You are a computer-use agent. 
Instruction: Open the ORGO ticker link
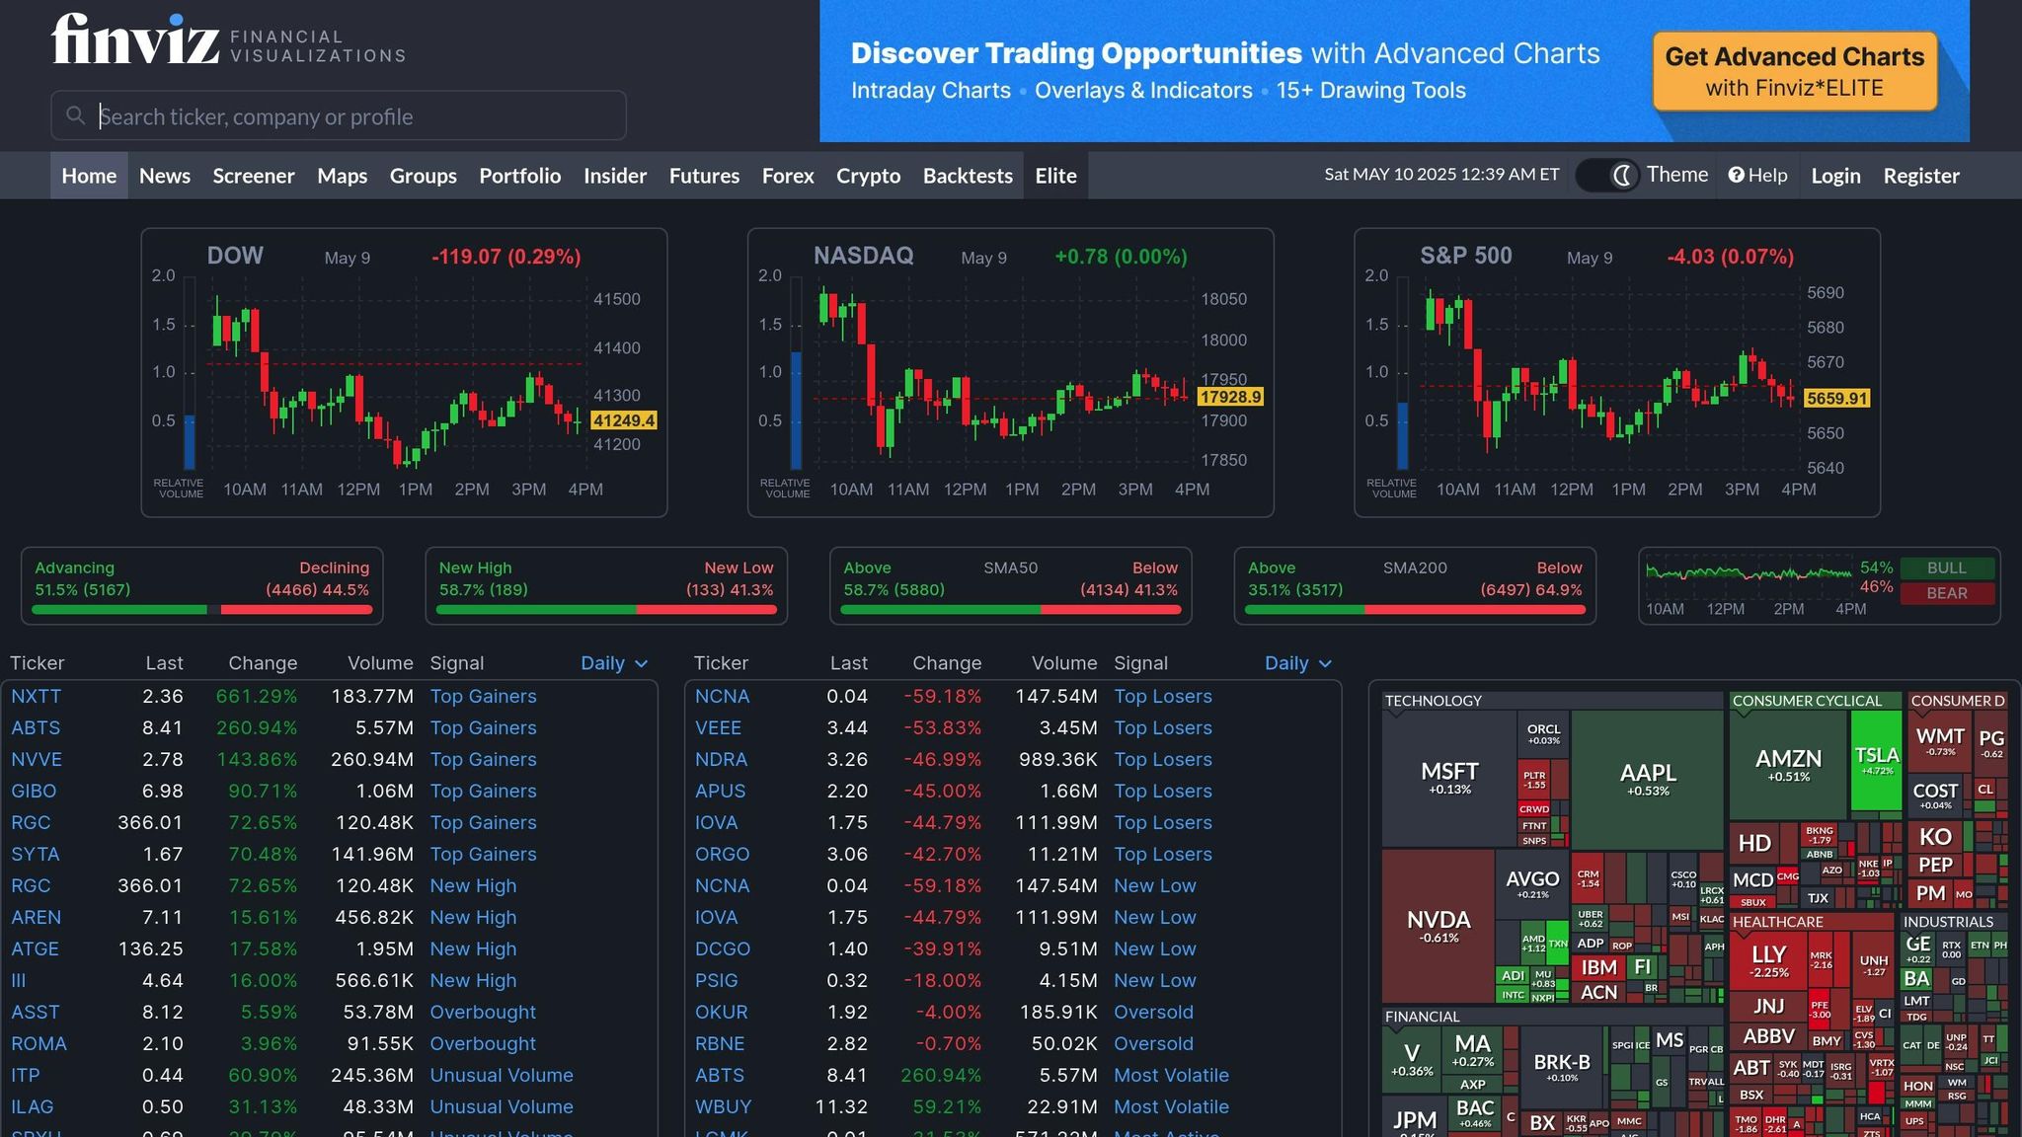pyautogui.click(x=723, y=854)
